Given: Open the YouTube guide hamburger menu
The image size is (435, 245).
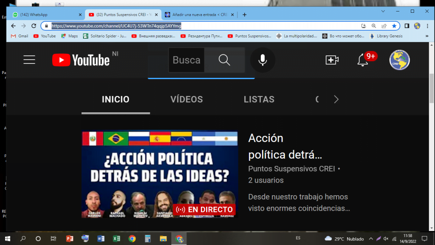Looking at the screenshot, I should tap(29, 60).
